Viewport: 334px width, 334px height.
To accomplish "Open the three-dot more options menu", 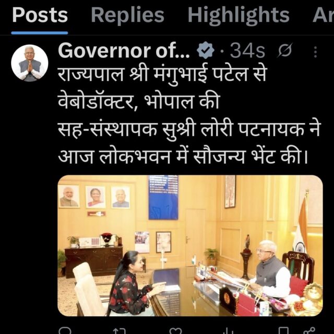I will [315, 52].
